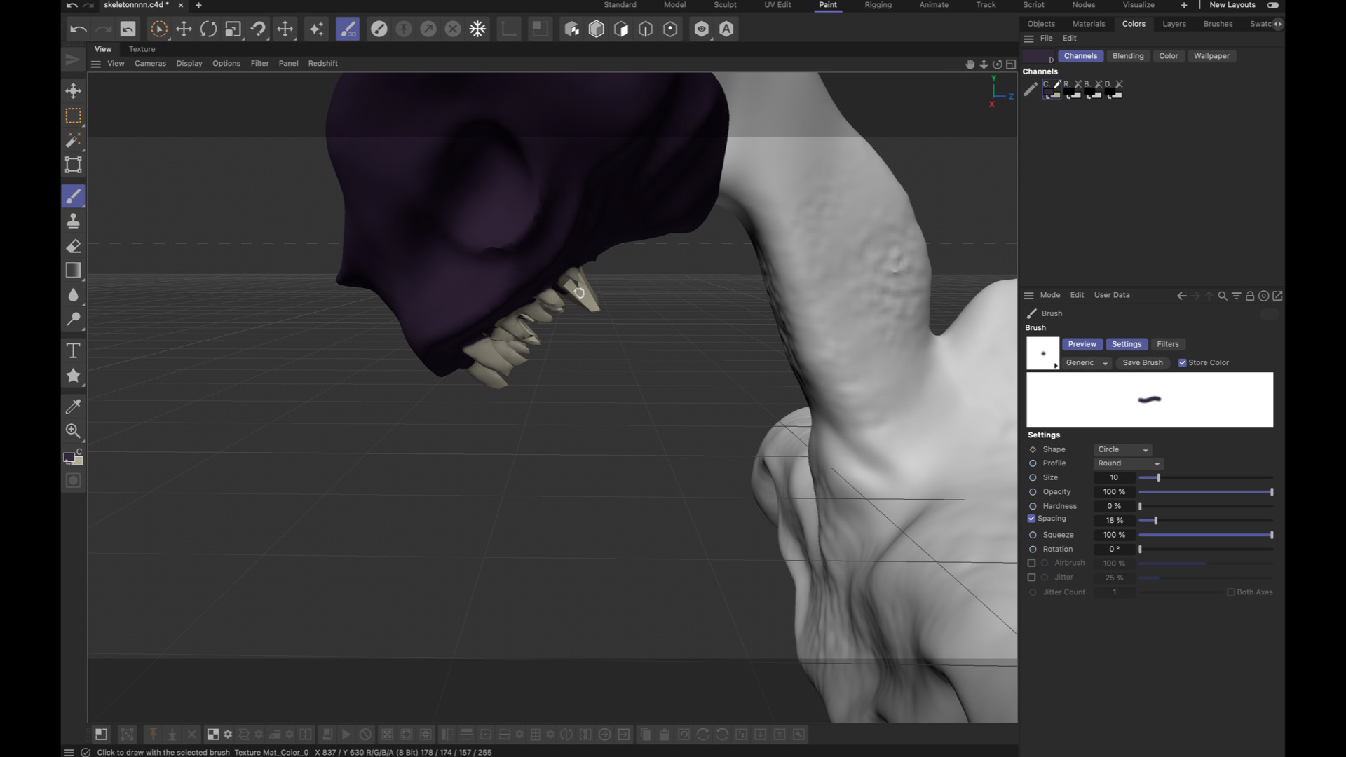Pick the Smear drop tool
The image size is (1346, 757).
73,295
